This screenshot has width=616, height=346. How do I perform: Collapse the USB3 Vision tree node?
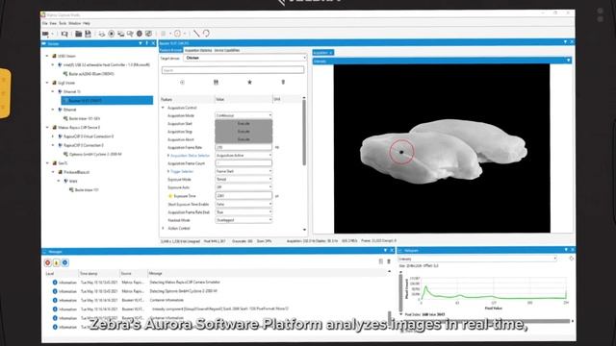tap(47, 56)
